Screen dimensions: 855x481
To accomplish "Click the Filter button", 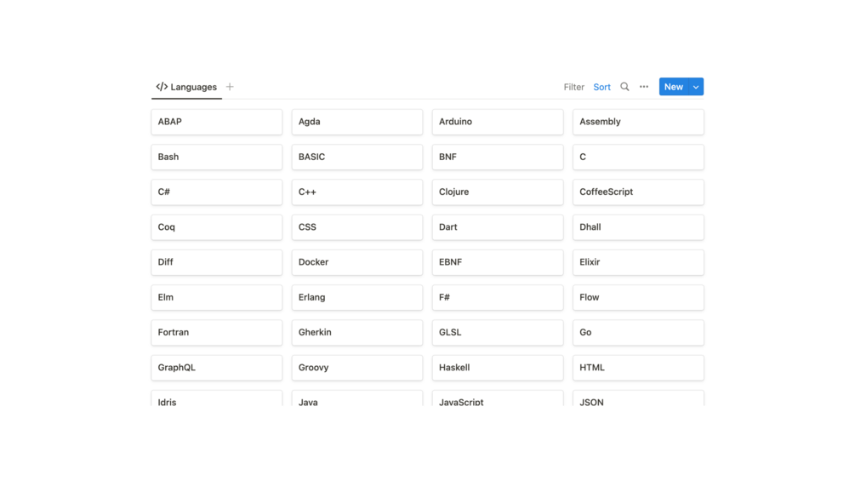I will click(x=573, y=87).
